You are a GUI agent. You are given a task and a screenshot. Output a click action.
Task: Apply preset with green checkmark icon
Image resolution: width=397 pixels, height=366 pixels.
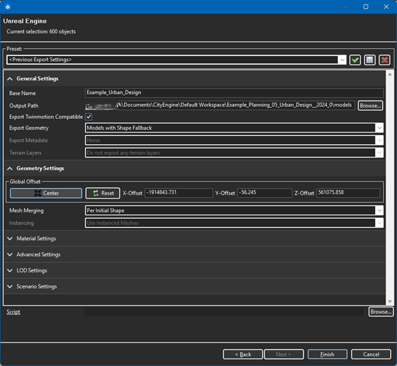355,60
